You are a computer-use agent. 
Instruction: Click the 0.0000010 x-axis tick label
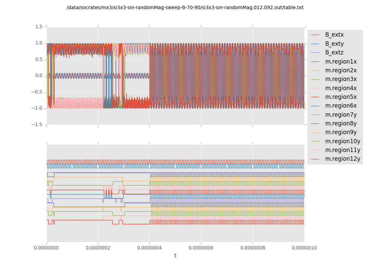304,248
